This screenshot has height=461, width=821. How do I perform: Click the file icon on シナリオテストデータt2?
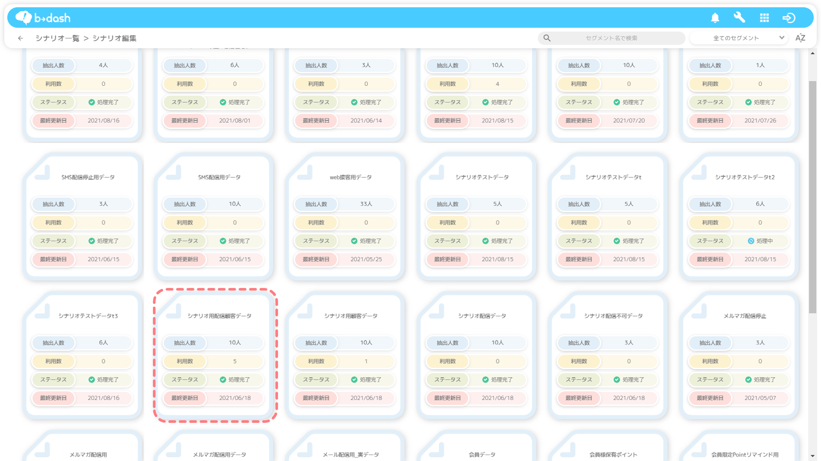click(699, 173)
